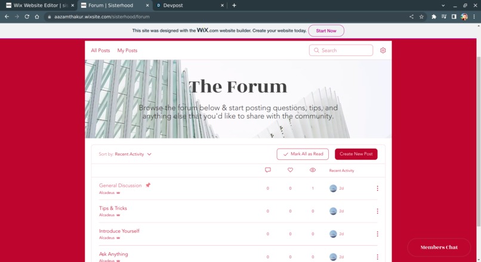This screenshot has width=481, height=262.
Task: Click the comments column icon
Action: click(x=268, y=170)
